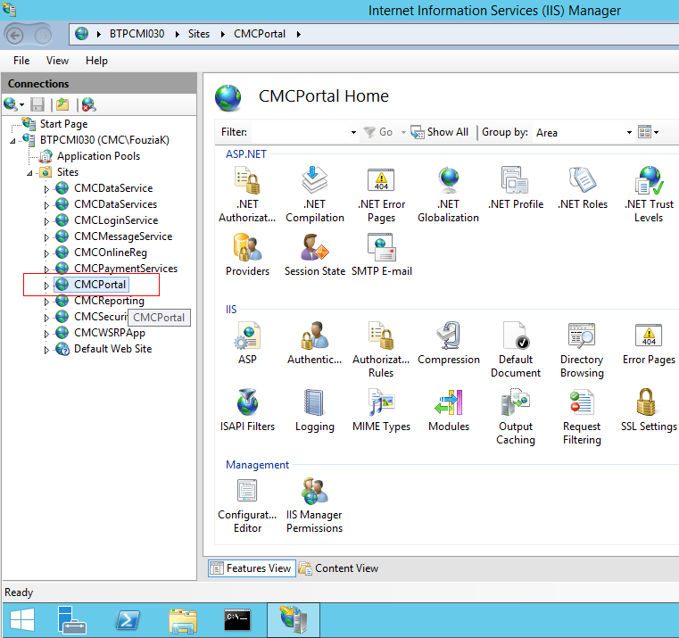Open the Filter dropdown arrow
Image resolution: width=679 pixels, height=638 pixels.
click(353, 132)
